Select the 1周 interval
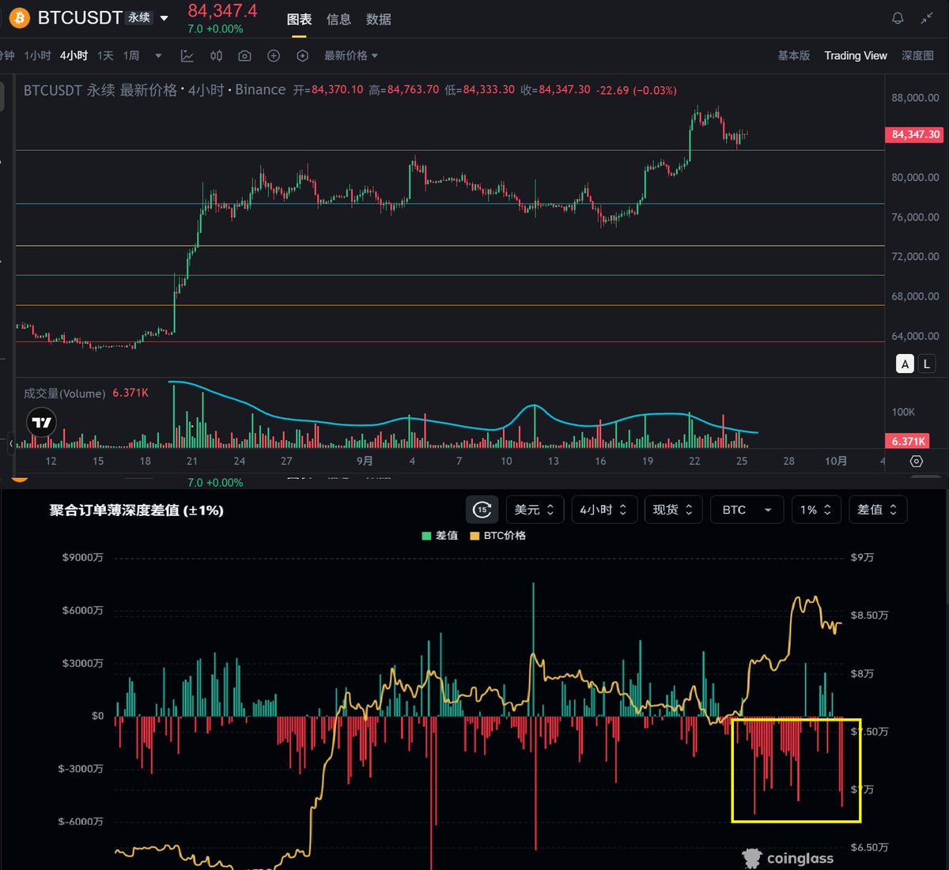 (131, 56)
